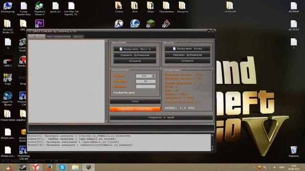Click Удалить Дубликаты under Загрузить Mail's
This screenshot has height=171, width=305.
coord(135,55)
